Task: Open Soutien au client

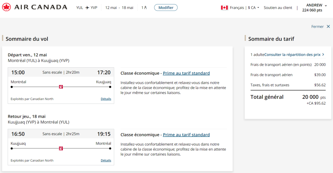Action: point(278,7)
